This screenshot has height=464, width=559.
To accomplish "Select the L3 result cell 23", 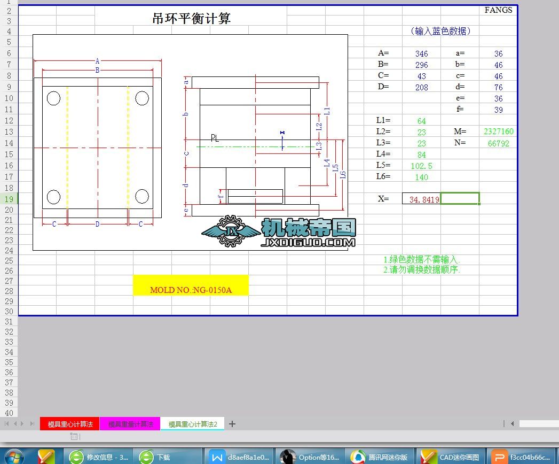I will click(421, 143).
